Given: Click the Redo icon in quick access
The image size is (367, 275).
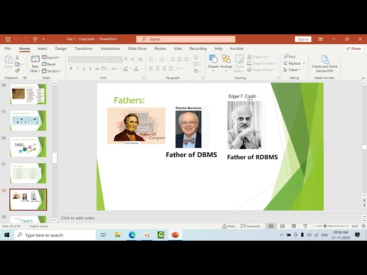Looking at the screenshot, I should tap(27, 40).
